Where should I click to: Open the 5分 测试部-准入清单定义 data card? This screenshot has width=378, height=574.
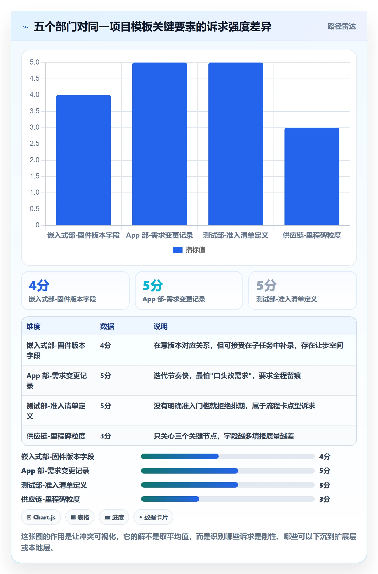pyautogui.click(x=302, y=291)
